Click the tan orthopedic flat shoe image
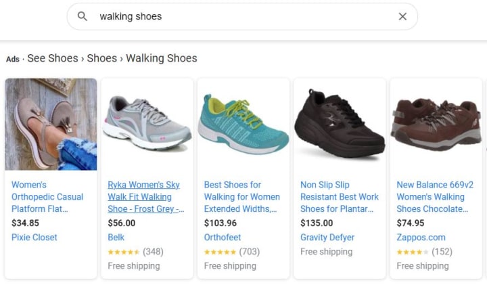Screen dimensions: 487x287 click(51, 124)
